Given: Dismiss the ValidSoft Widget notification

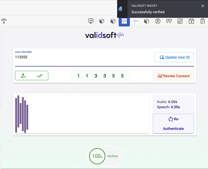Looking at the screenshot, I should [x=203, y=6].
